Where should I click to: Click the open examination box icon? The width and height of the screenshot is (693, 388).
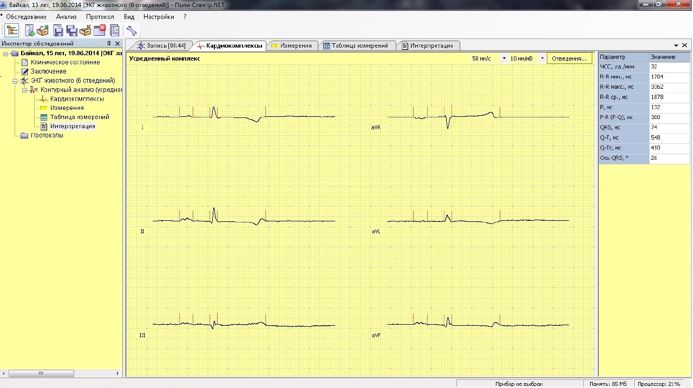[43, 31]
